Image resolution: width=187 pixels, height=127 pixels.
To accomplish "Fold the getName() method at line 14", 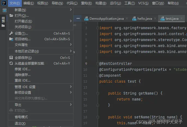I will point(98,93).
